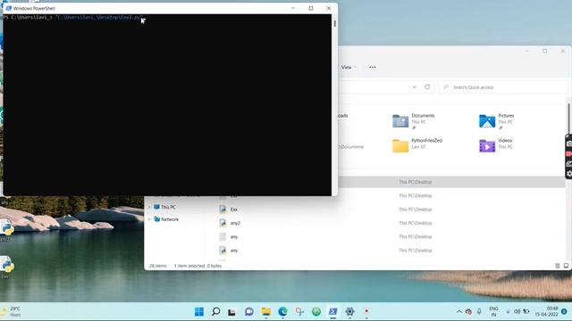Expand the address bar history chevron
The height and width of the screenshot is (321, 572).
point(414,87)
